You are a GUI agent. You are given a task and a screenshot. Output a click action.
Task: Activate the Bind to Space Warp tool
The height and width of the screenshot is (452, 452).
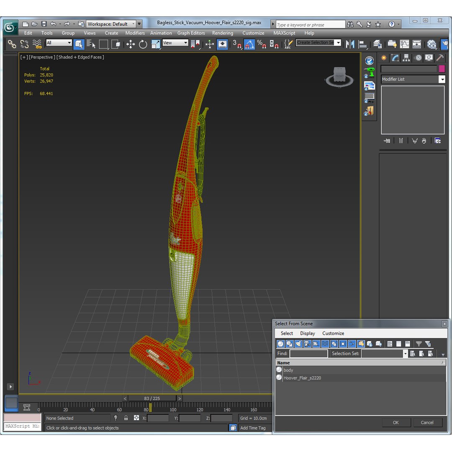(37, 44)
